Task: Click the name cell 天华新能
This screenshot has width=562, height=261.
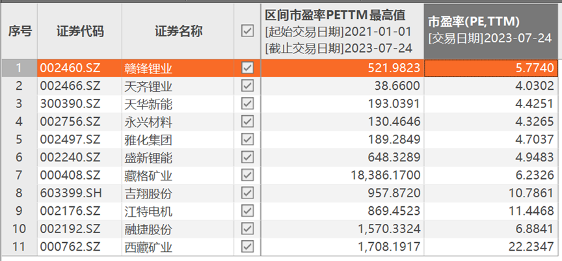Action: (x=178, y=103)
